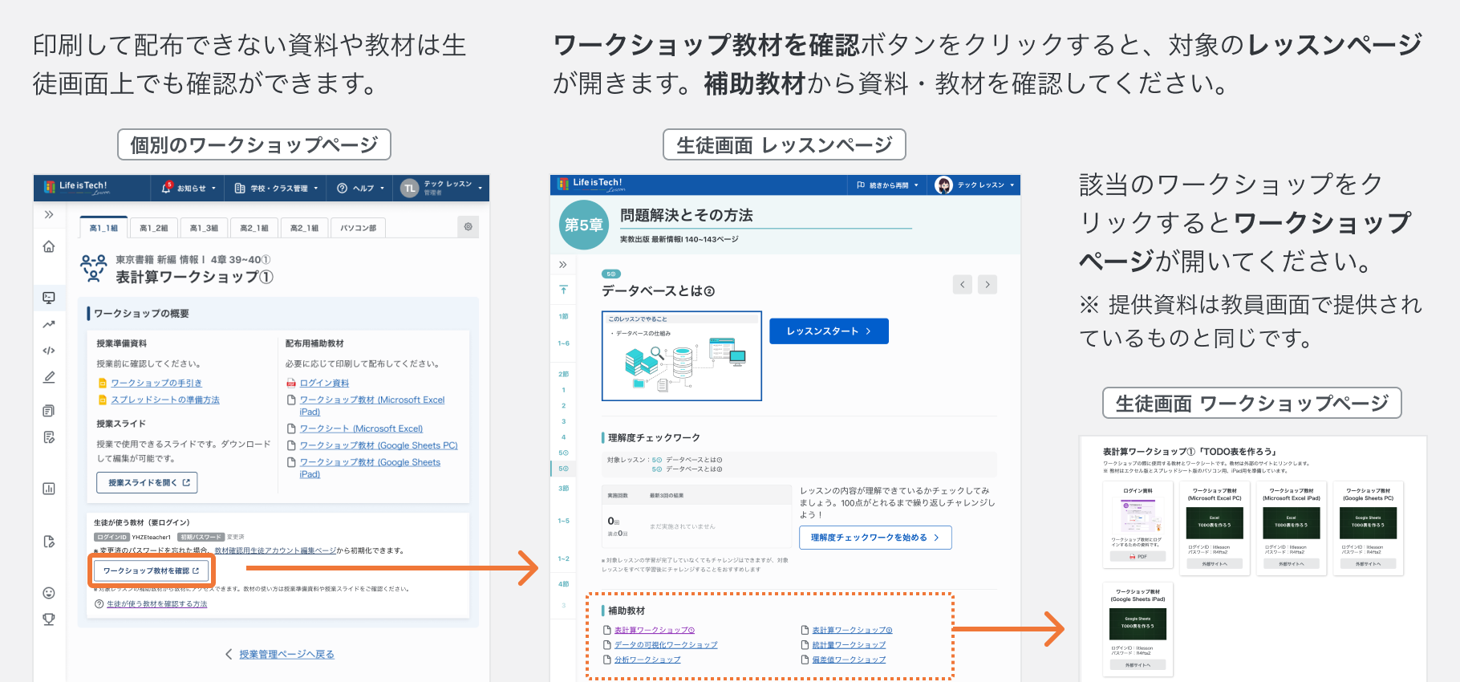Select the pencil edit icon in teacher sidebar
This screenshot has width=1460, height=682.
pyautogui.click(x=49, y=377)
